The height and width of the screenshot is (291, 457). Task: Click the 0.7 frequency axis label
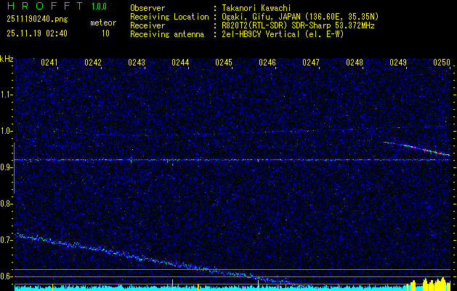[7, 240]
